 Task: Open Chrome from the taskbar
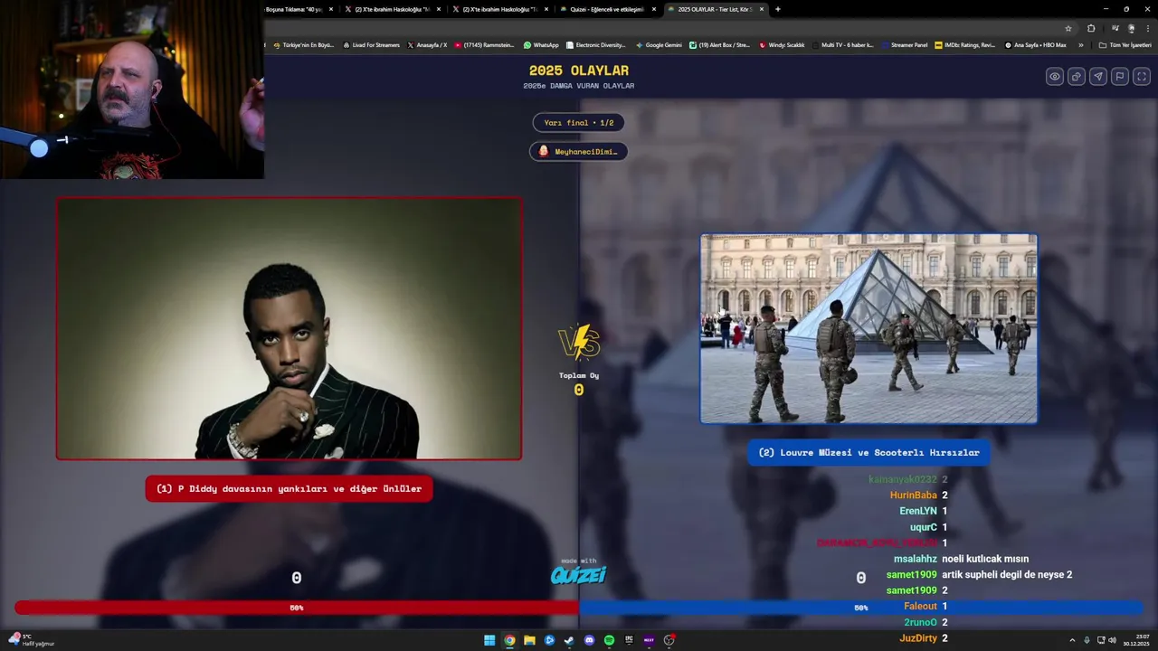point(509,640)
